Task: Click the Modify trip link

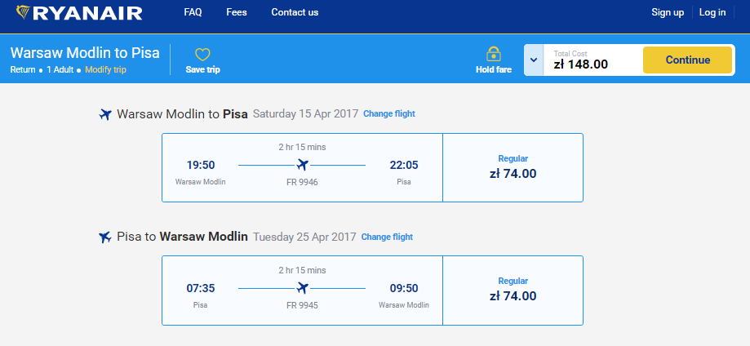Action: [x=105, y=70]
